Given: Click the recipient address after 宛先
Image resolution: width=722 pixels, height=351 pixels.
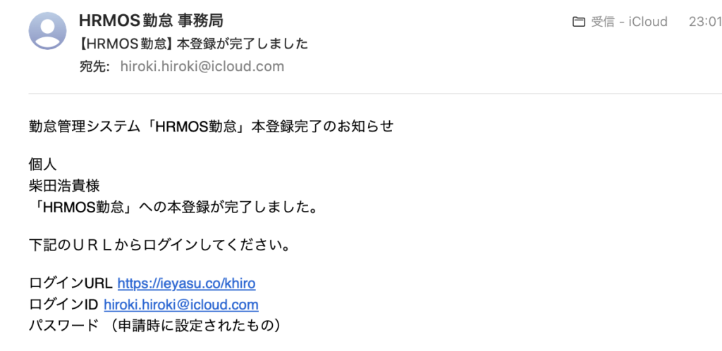Looking at the screenshot, I should click(x=202, y=67).
